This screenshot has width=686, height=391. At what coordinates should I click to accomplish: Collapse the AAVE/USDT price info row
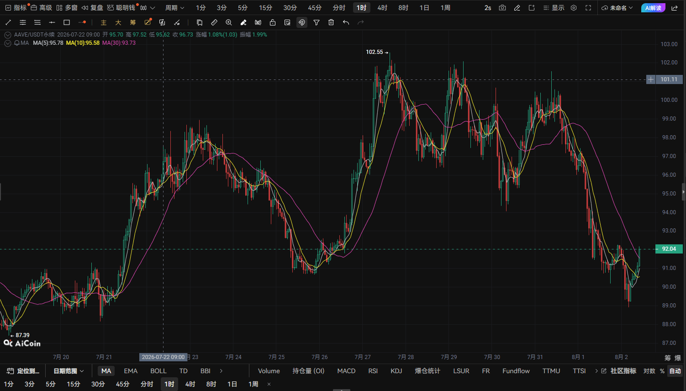tap(8, 35)
